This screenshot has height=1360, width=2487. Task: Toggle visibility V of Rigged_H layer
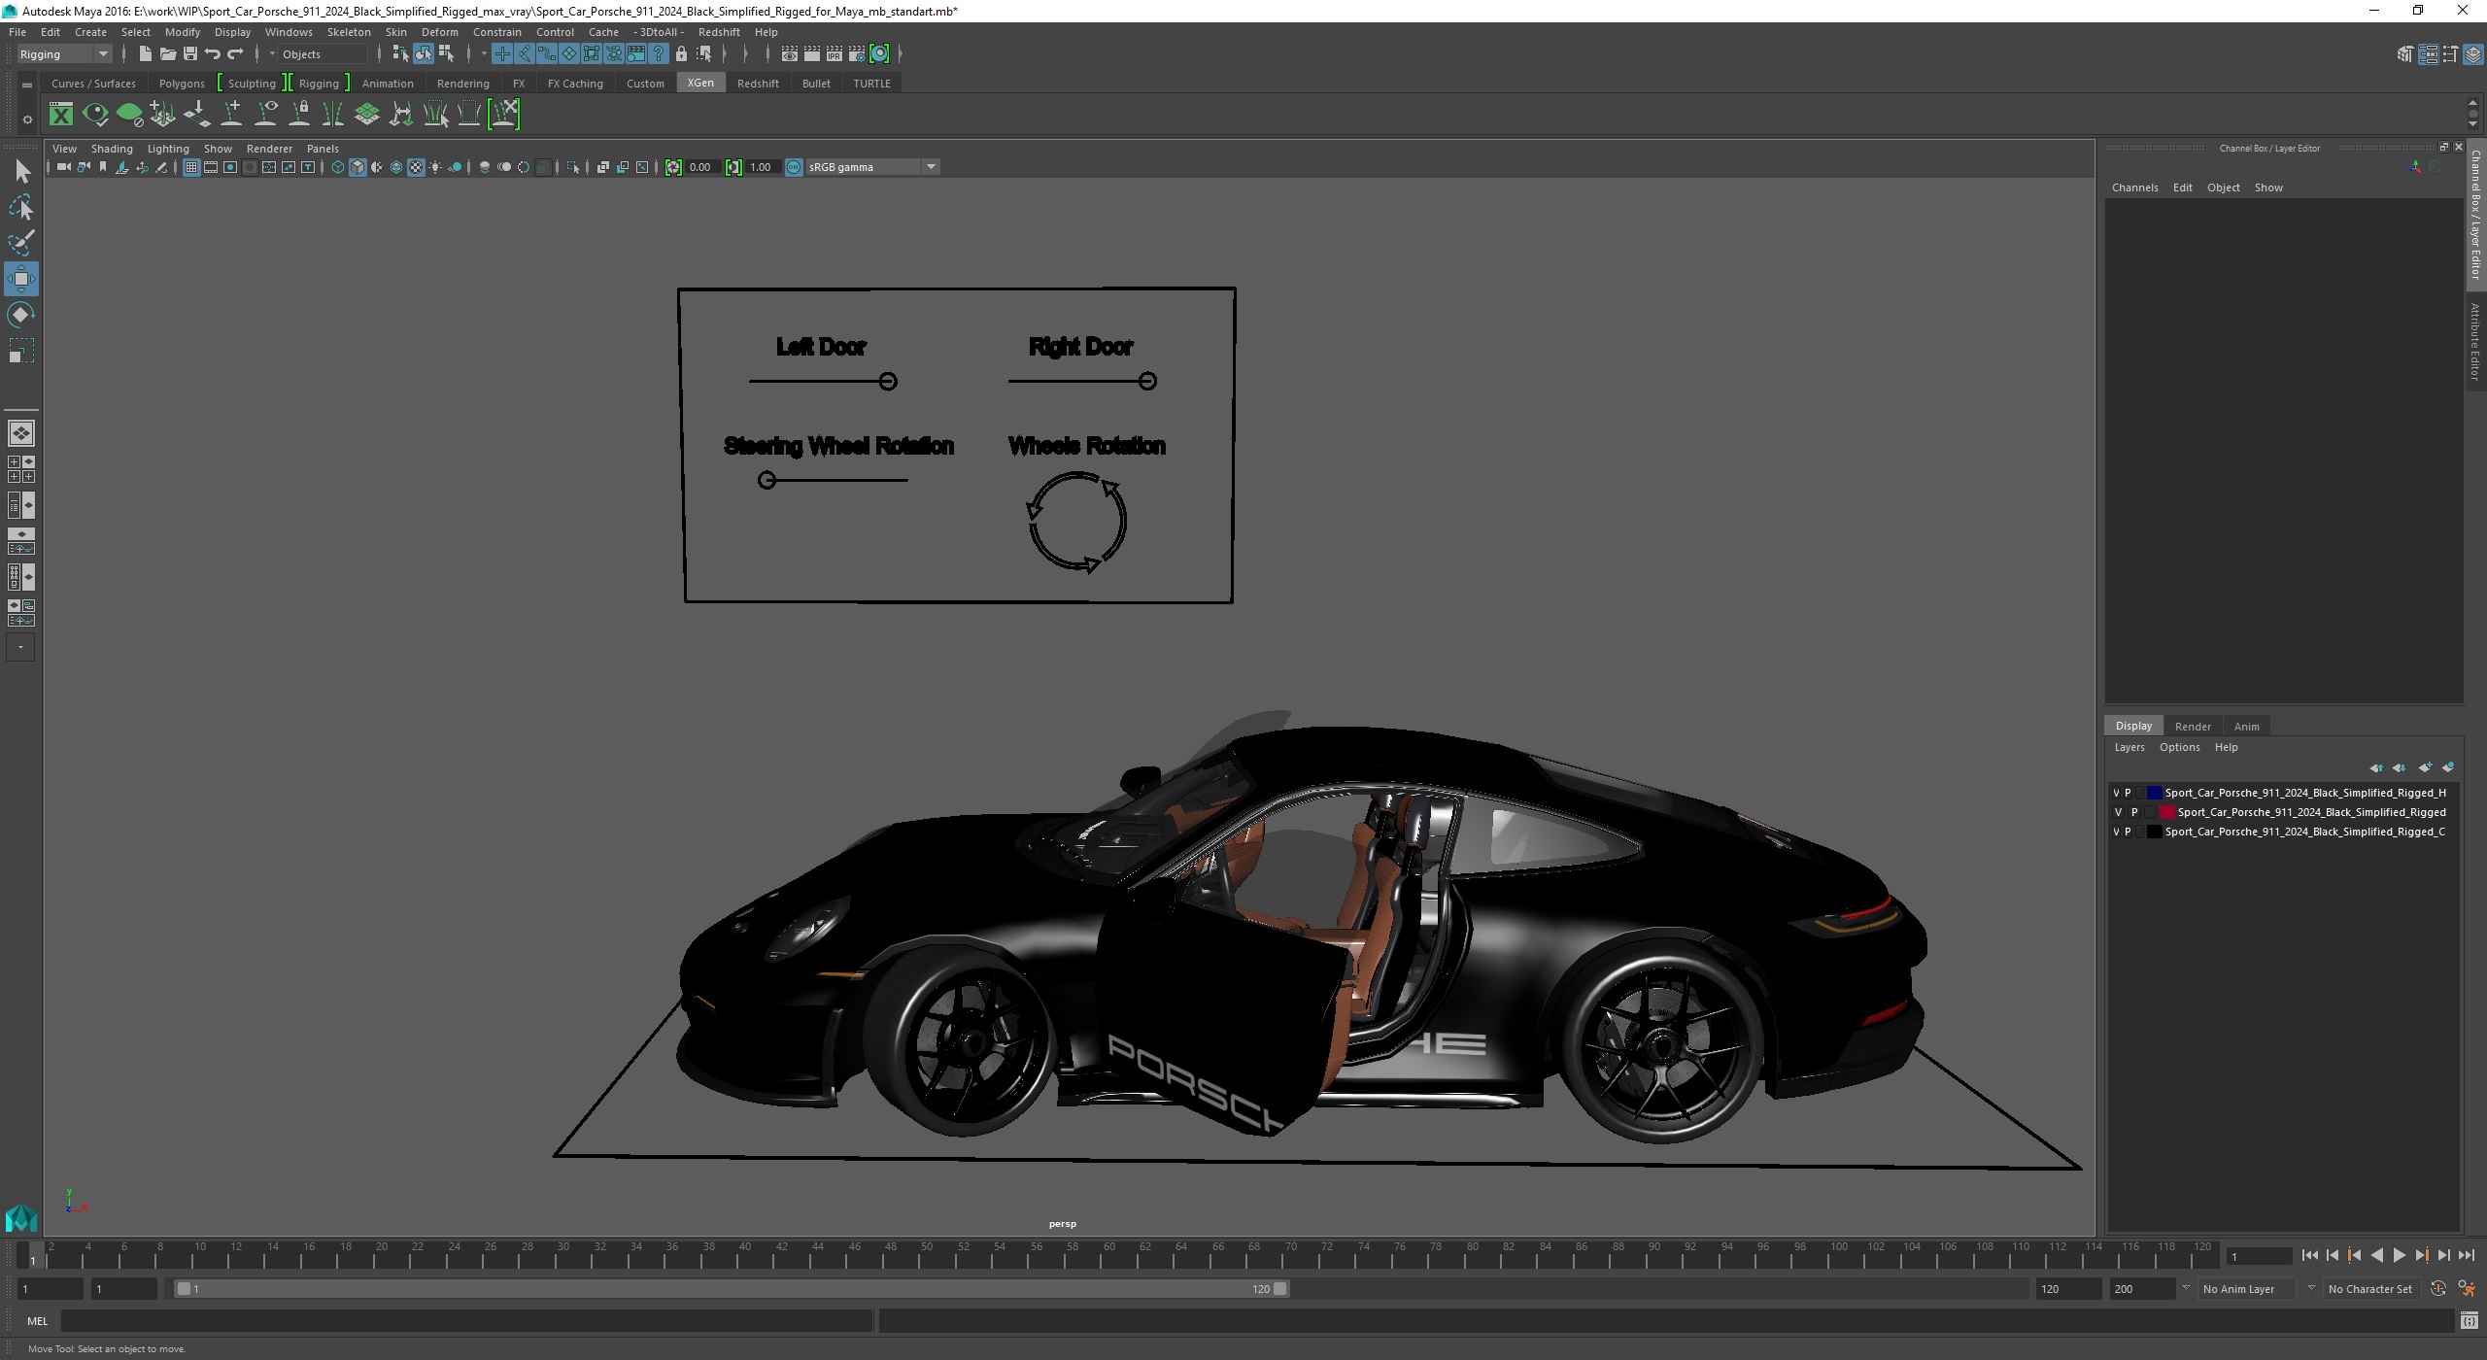coord(2116,794)
